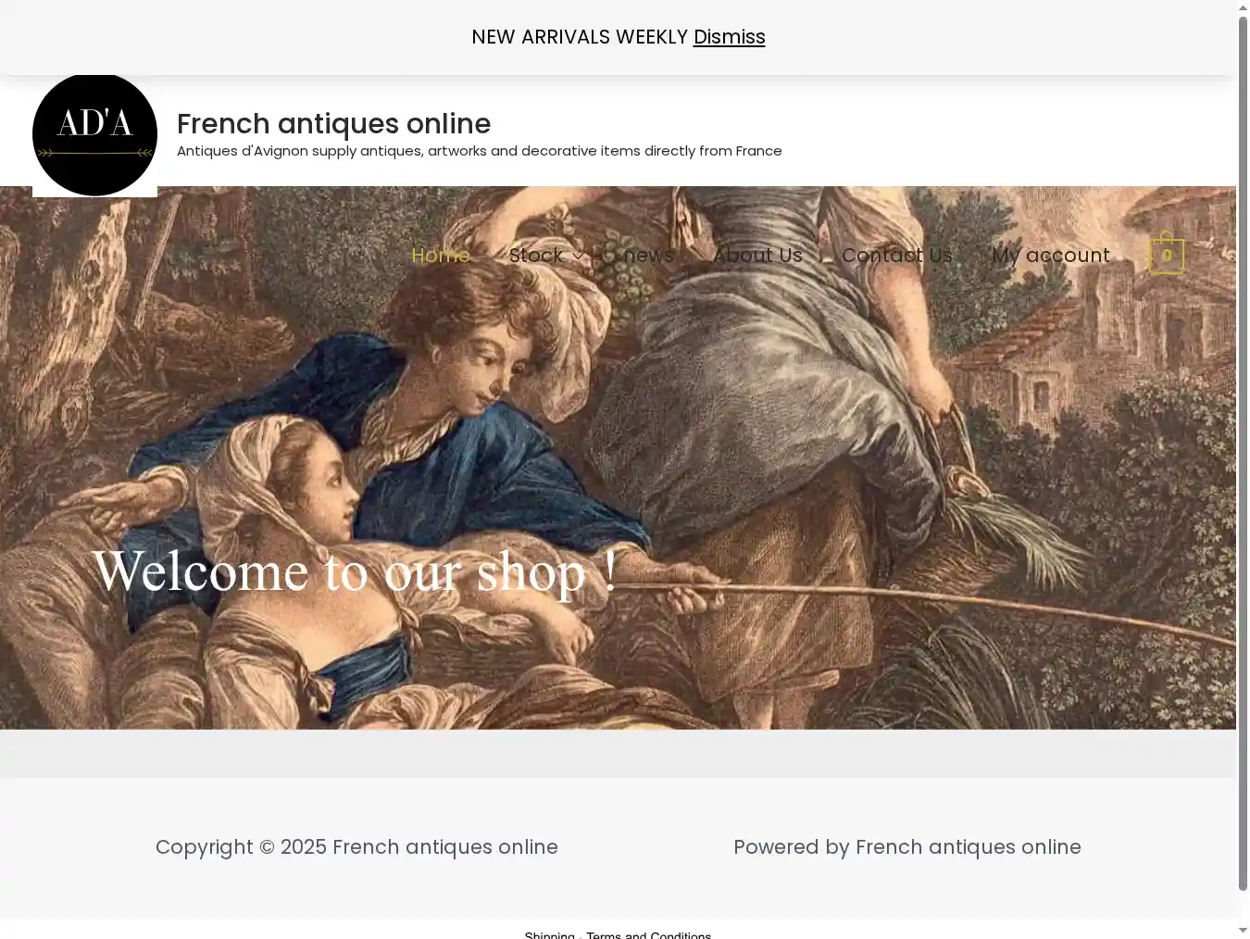Open the shopping cart bag icon
The image size is (1250, 939).
[x=1167, y=253]
